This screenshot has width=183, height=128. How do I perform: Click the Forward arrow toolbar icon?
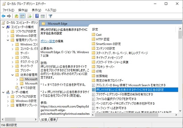click(9, 16)
